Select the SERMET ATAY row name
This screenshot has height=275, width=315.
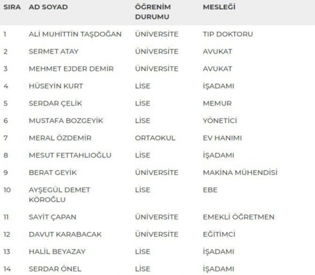(x=53, y=51)
